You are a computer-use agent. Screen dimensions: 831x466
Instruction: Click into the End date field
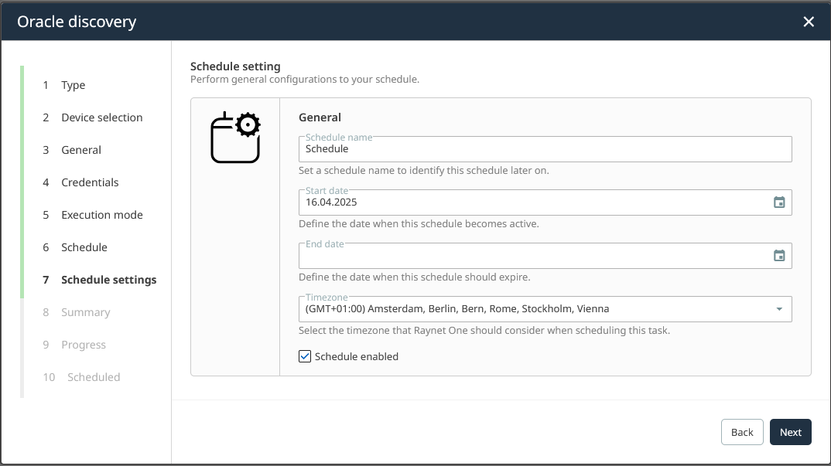click(x=534, y=256)
